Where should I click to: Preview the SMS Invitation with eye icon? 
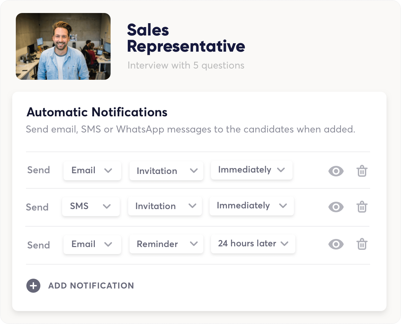(x=336, y=207)
